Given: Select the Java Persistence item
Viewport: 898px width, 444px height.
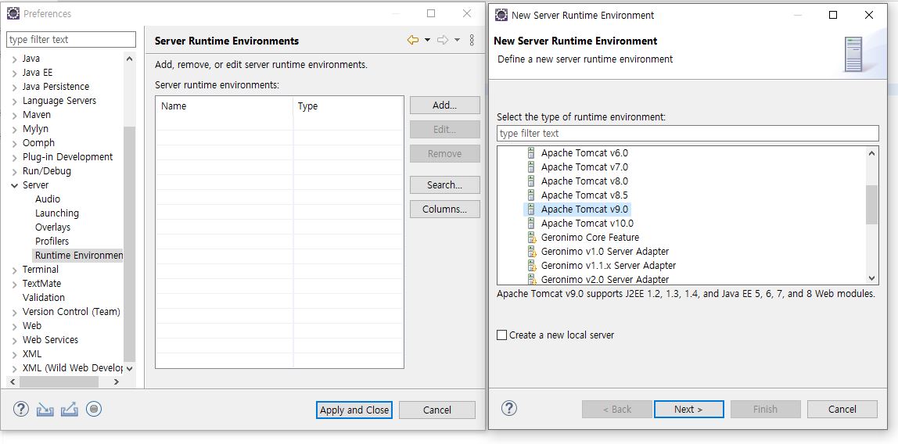Looking at the screenshot, I should 56,87.
